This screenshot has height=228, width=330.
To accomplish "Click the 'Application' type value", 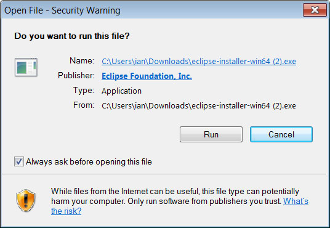I will 121,91.
